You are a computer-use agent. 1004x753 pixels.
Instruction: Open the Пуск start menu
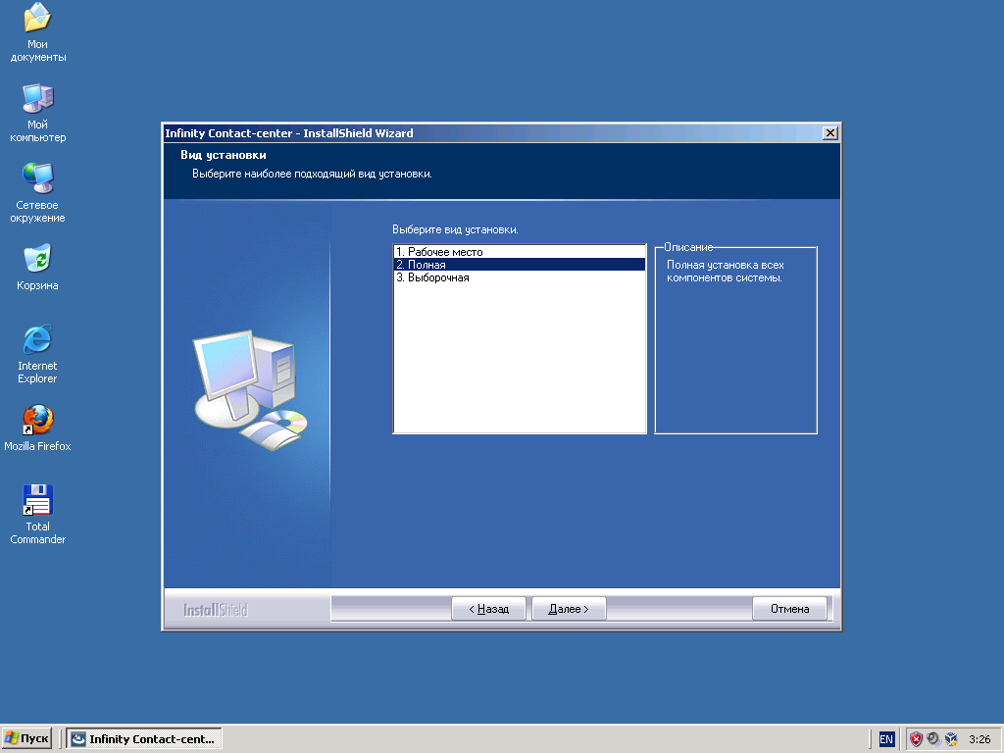tap(26, 739)
